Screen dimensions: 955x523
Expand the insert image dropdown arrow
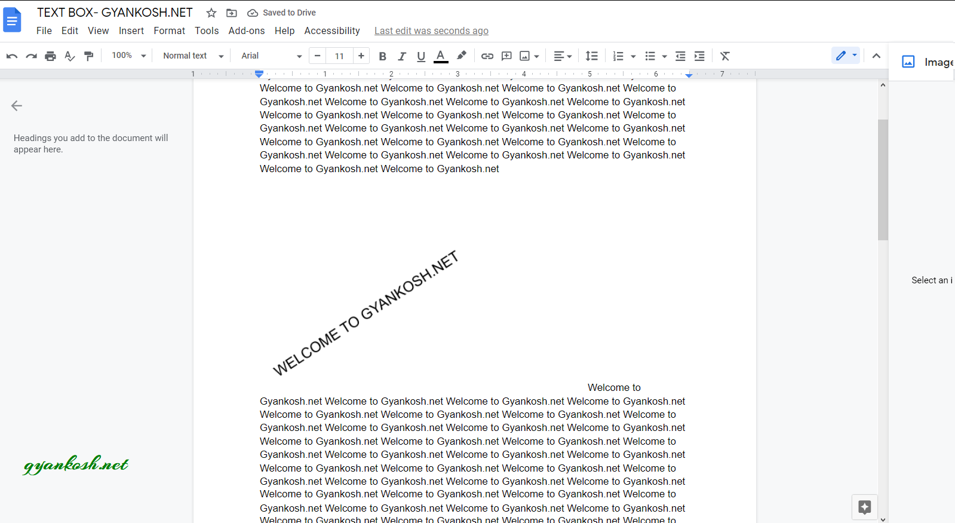point(537,57)
